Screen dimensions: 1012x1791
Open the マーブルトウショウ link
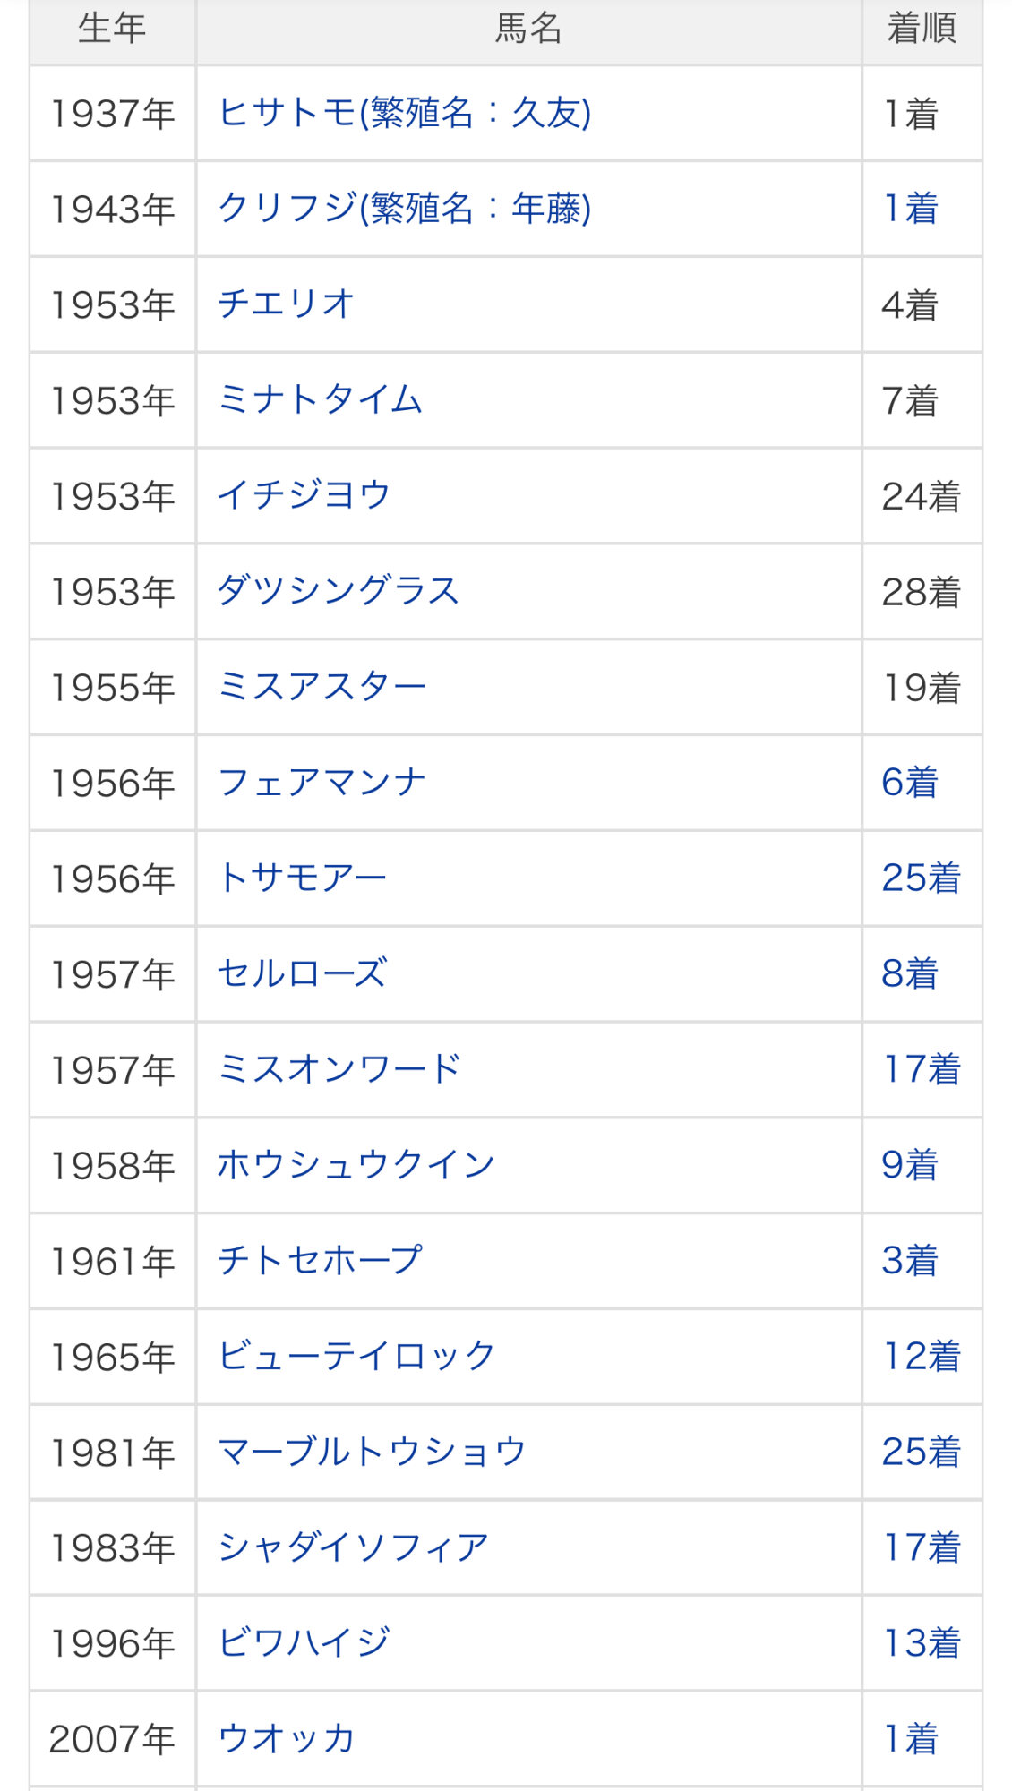(372, 1452)
